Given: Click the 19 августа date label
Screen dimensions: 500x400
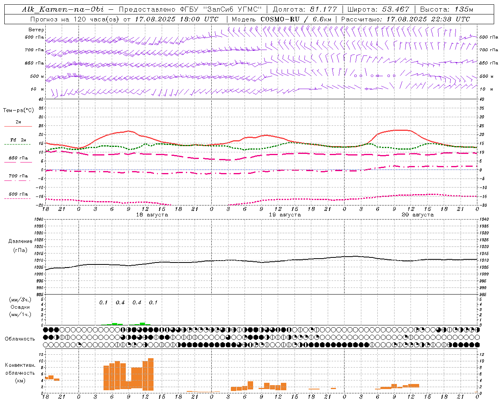Looking at the screenshot, I should point(285,215).
